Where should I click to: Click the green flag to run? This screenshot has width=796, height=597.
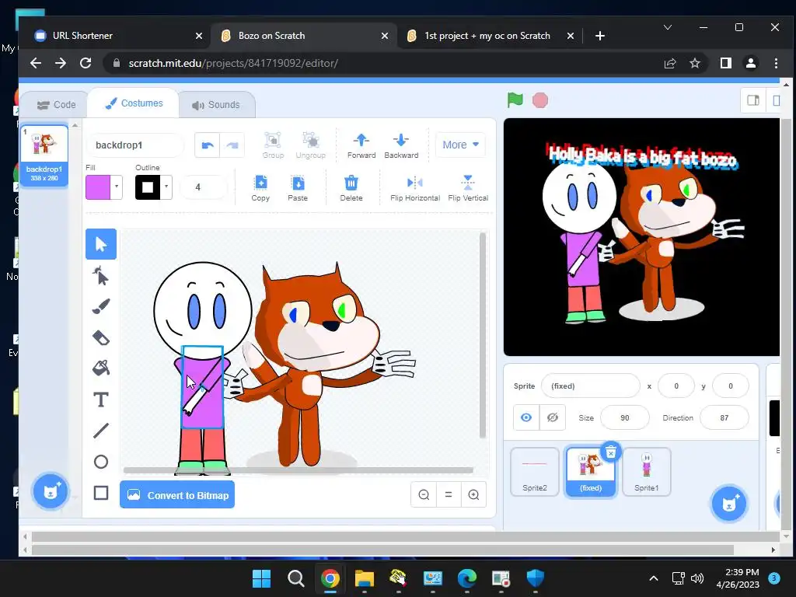515,100
